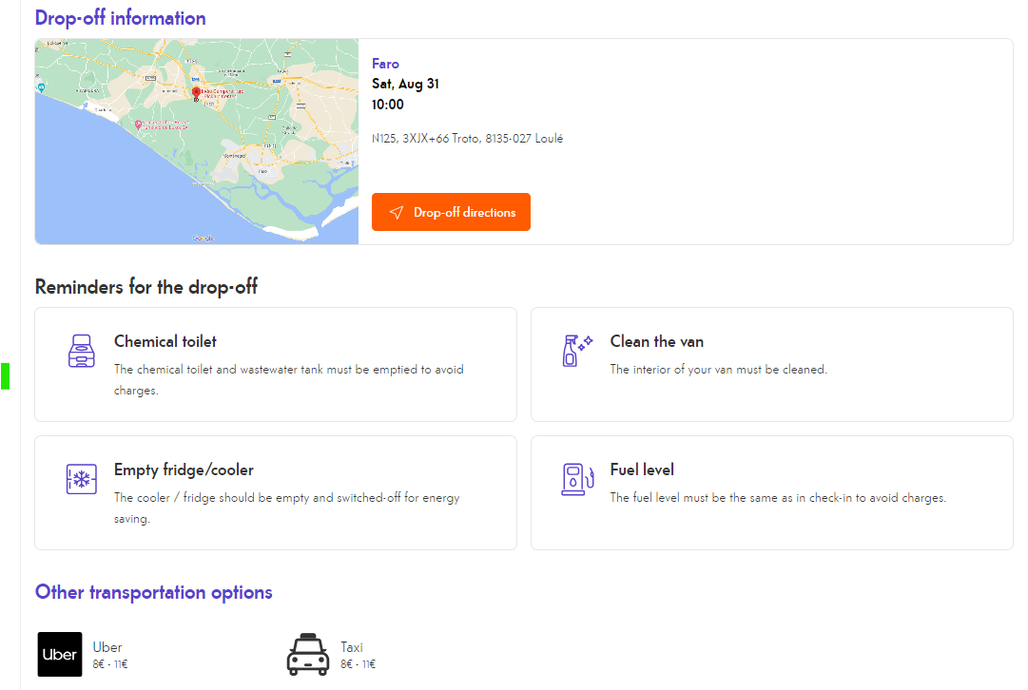Select the Taxi car icon
The width and height of the screenshot is (1028, 690).
(307, 655)
